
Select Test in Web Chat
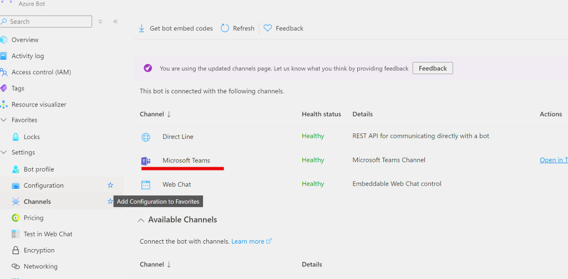tap(48, 234)
